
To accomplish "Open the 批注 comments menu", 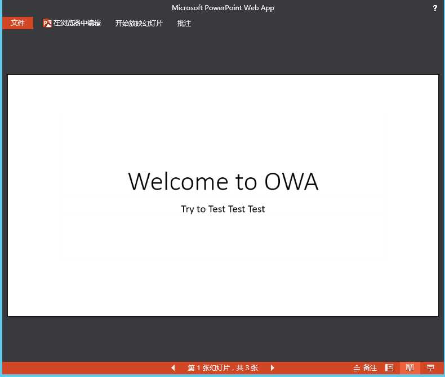I will pos(184,23).
